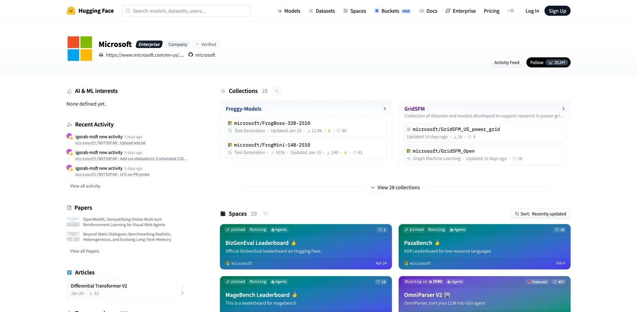Click View all activity button
Viewport: 637px width, 312px height.
[85, 186]
